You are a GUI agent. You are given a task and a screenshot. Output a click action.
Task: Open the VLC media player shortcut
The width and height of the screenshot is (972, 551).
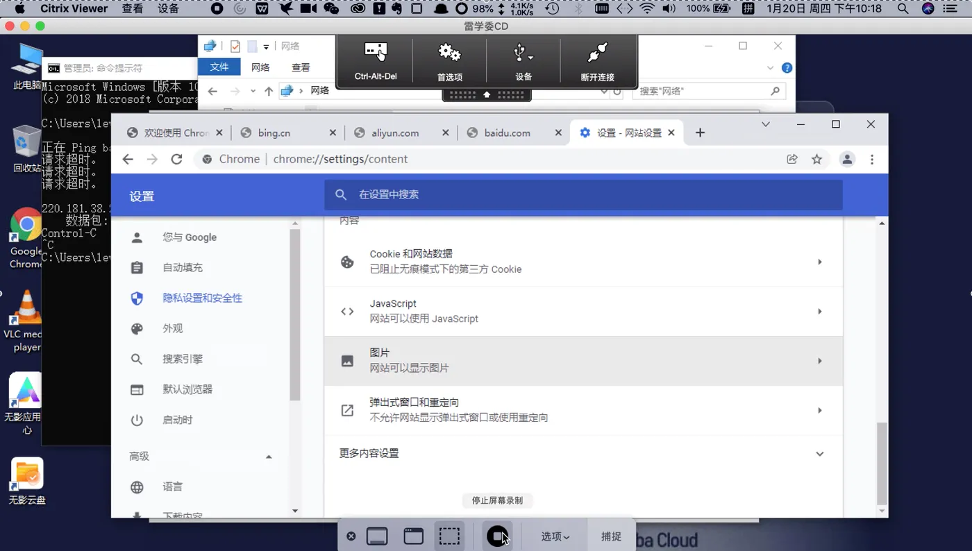(x=25, y=321)
